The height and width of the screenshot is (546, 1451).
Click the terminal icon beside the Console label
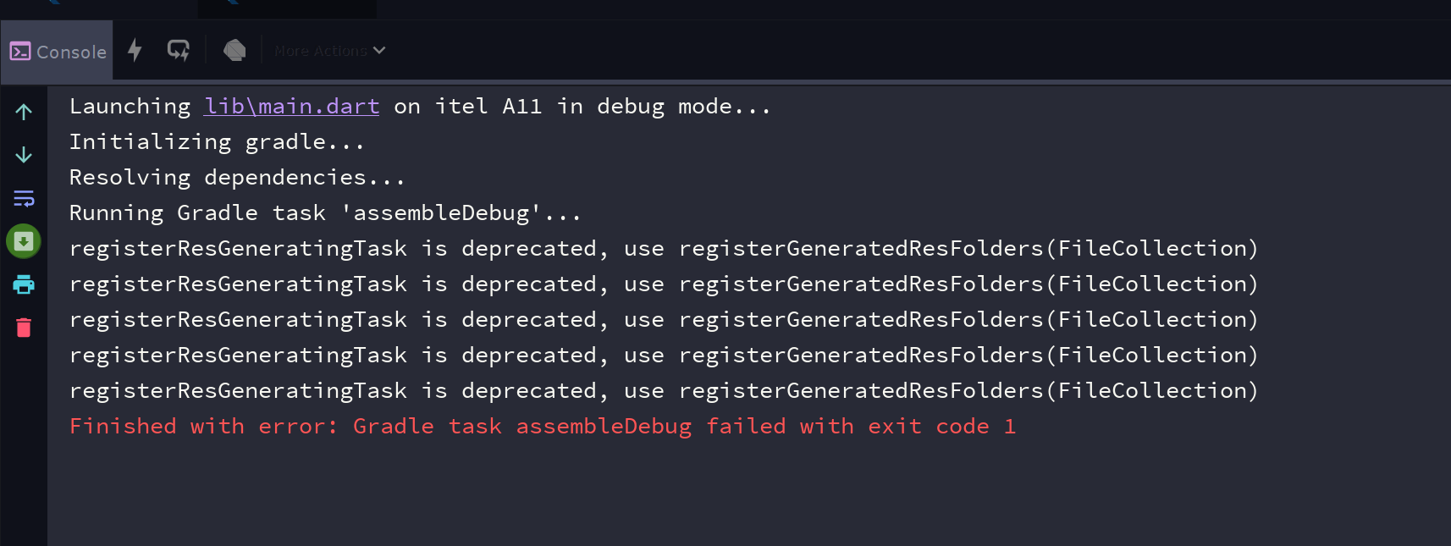19,52
